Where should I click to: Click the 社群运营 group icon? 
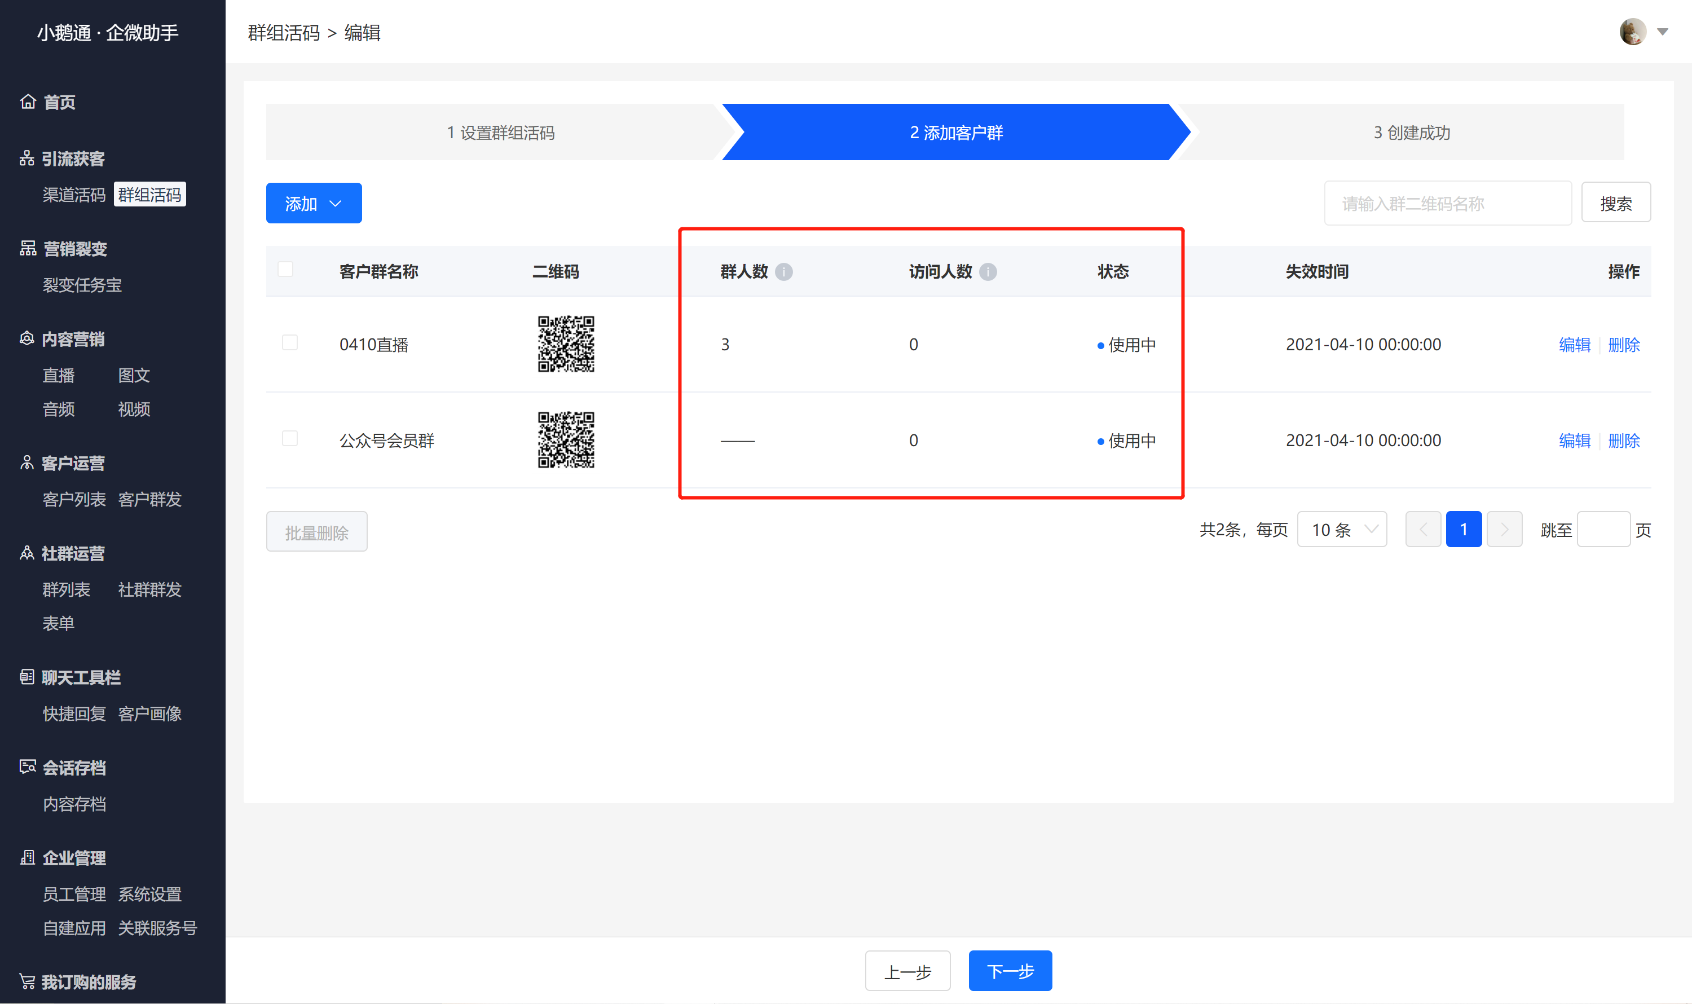pos(27,553)
